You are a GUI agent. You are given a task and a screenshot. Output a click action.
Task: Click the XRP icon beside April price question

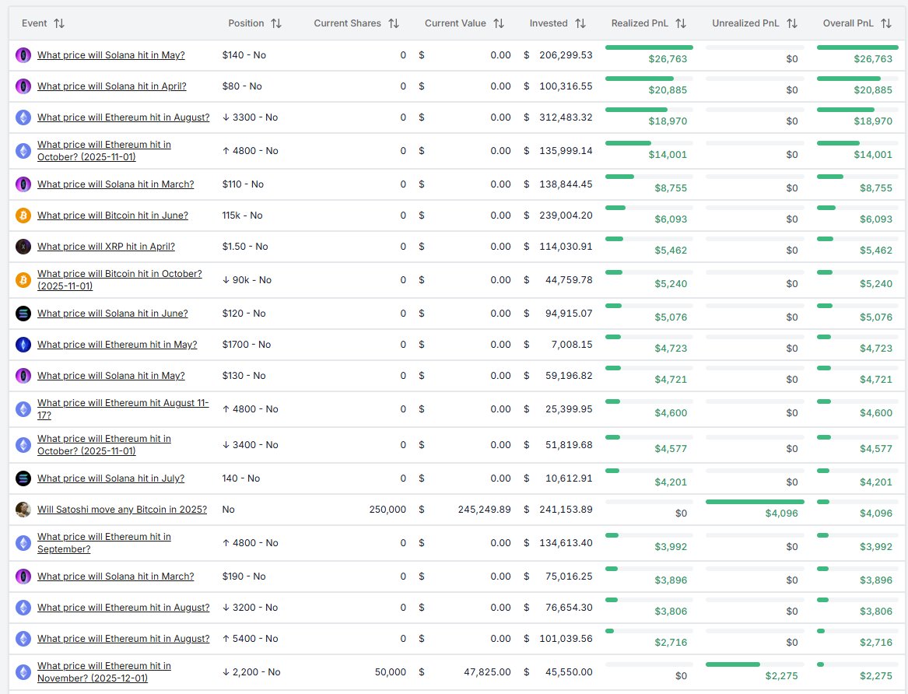click(23, 247)
